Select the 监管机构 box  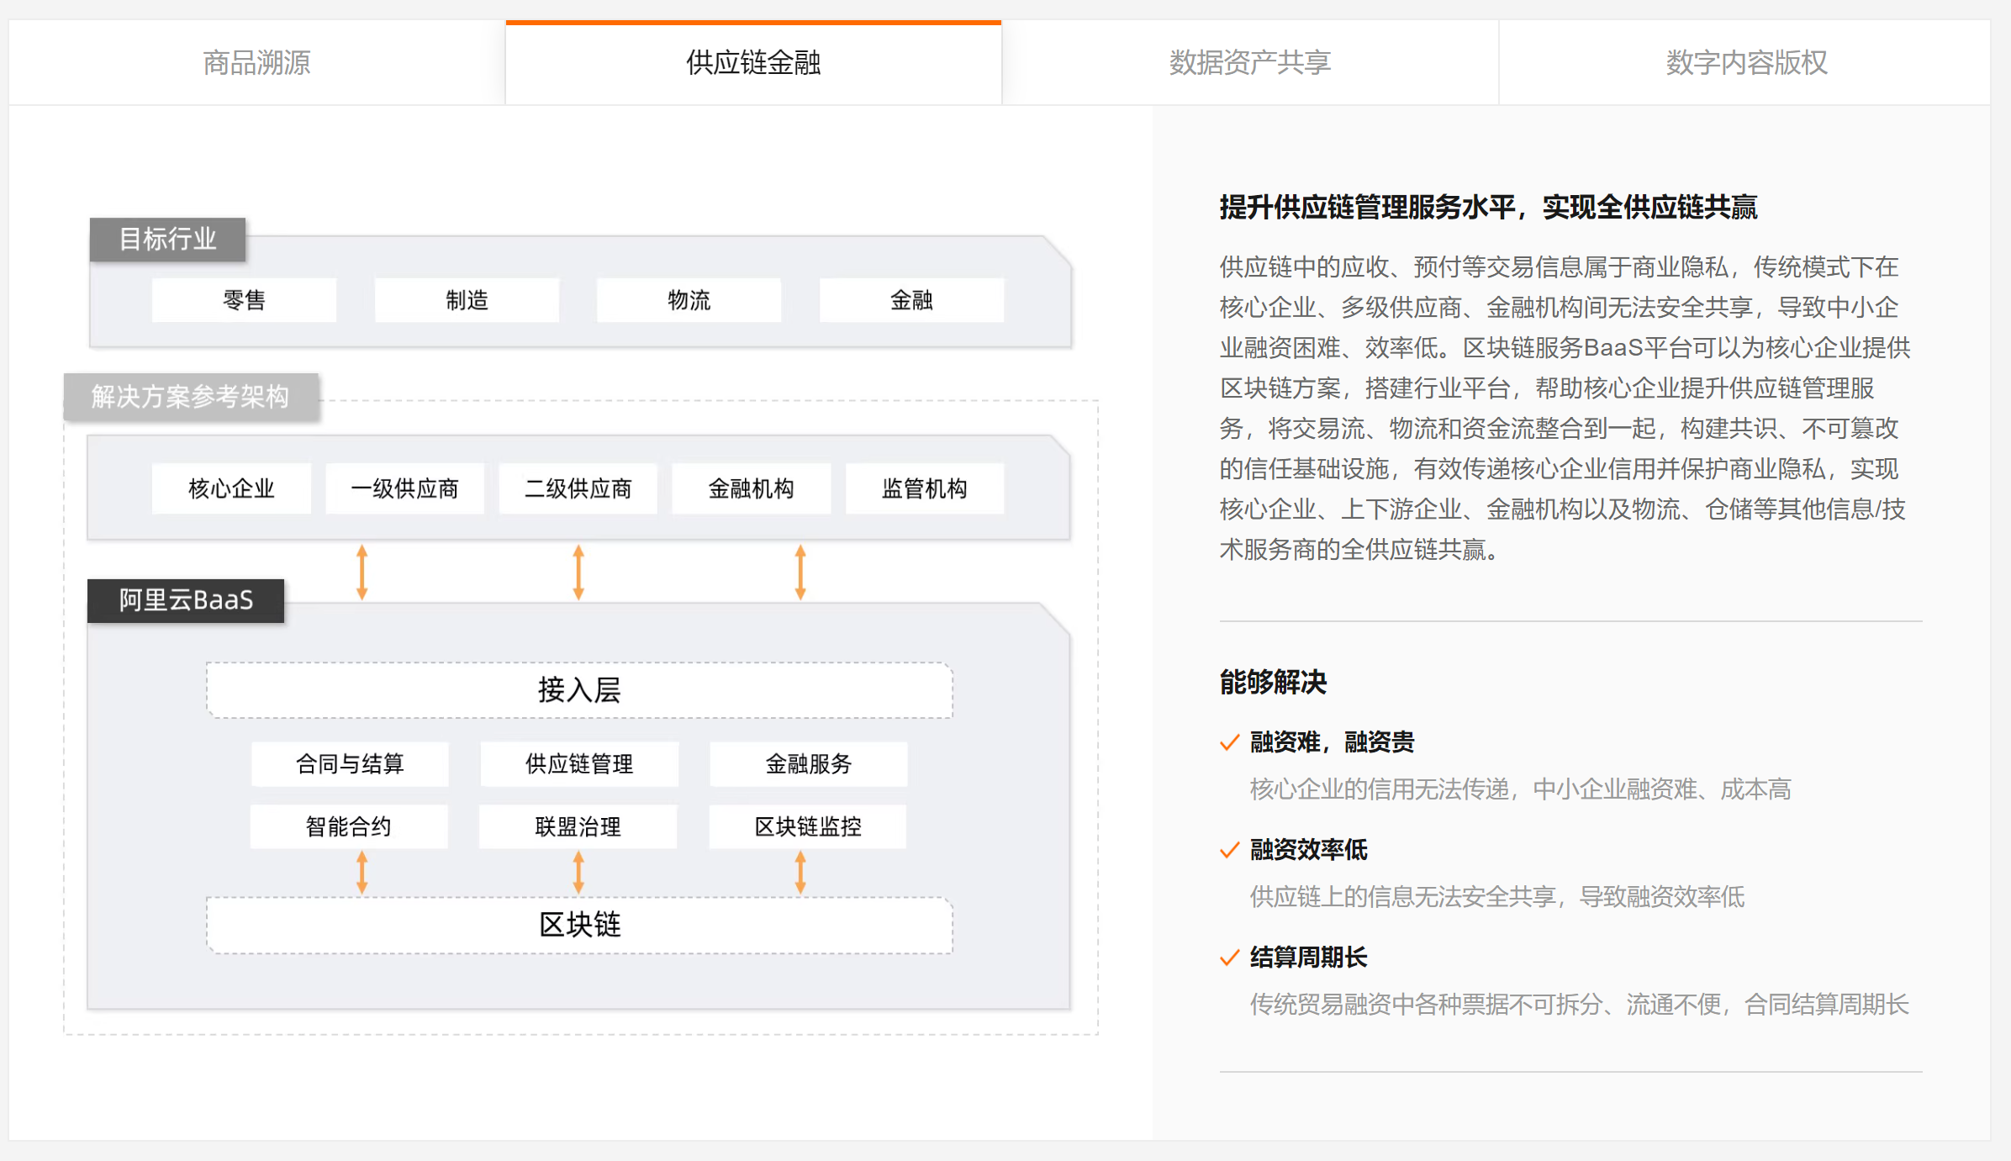(x=924, y=488)
